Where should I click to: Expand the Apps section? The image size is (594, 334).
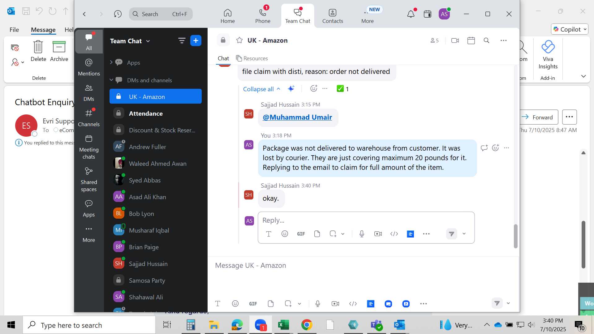111,62
